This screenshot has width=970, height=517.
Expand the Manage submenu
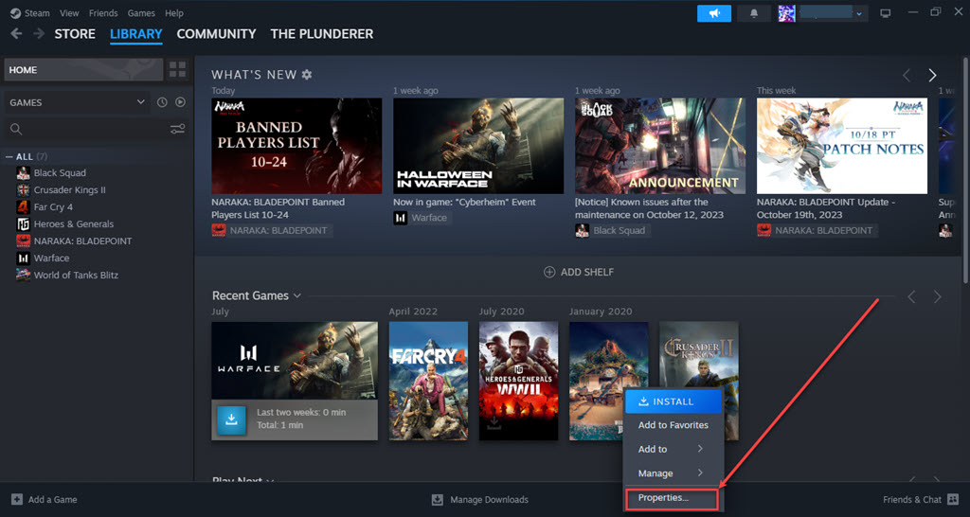click(674, 473)
